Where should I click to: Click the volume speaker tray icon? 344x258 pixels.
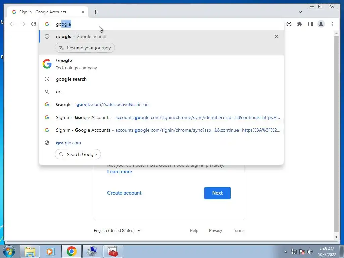pos(310,252)
